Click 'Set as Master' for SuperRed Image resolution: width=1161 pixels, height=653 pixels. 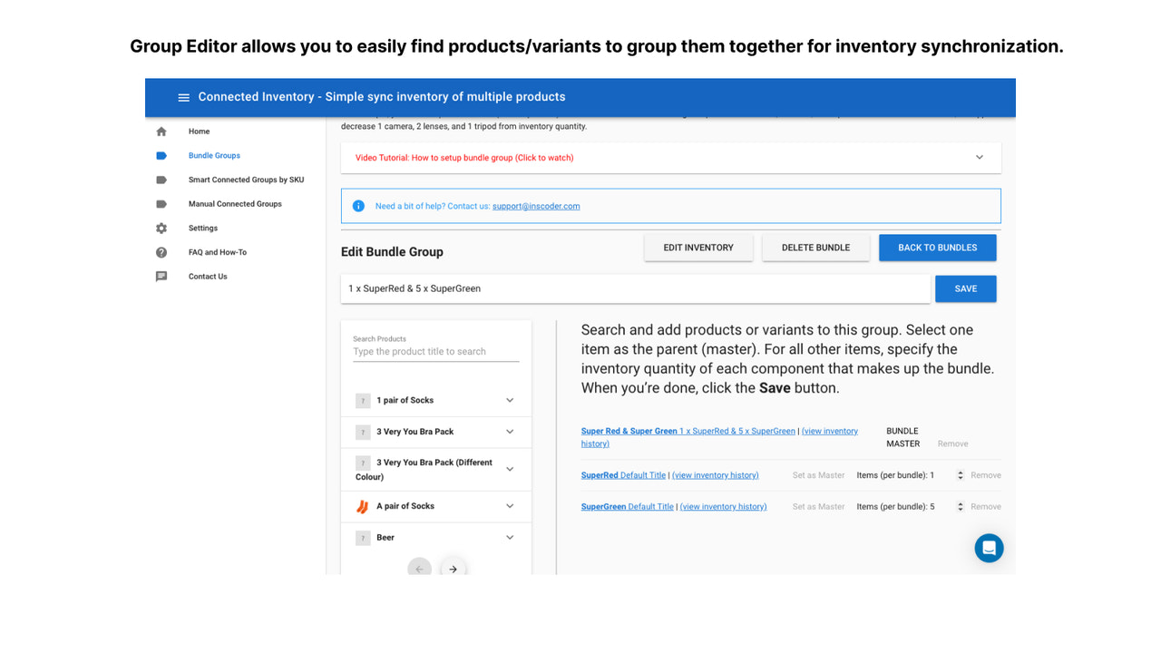point(819,474)
